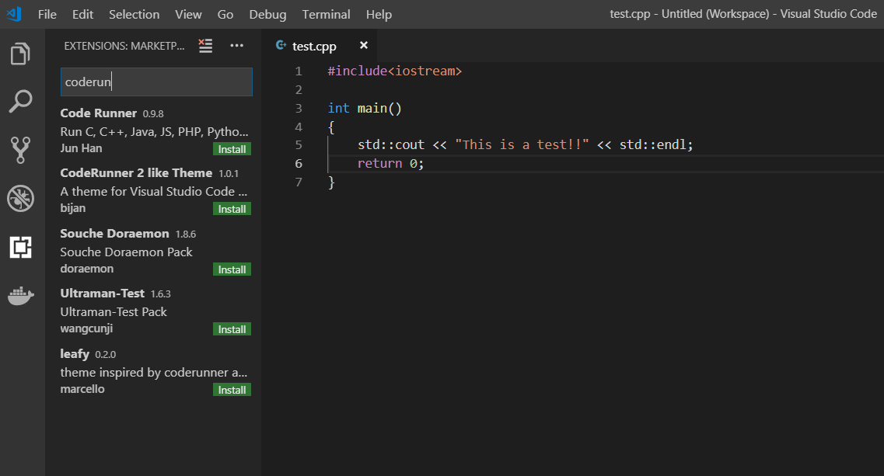The height and width of the screenshot is (476, 884).
Task: Open the Docker view in activity bar
Action: (21, 295)
